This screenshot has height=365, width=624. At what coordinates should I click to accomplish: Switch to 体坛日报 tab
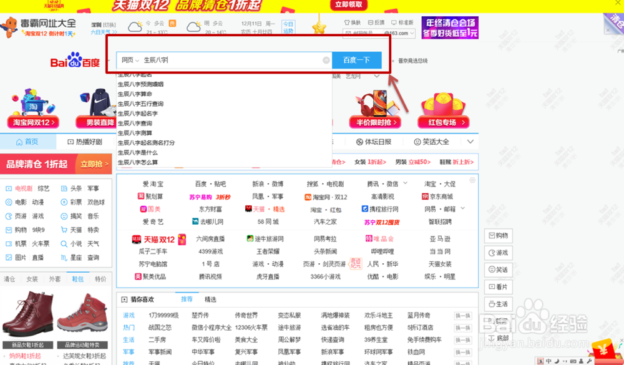pyautogui.click(x=373, y=142)
